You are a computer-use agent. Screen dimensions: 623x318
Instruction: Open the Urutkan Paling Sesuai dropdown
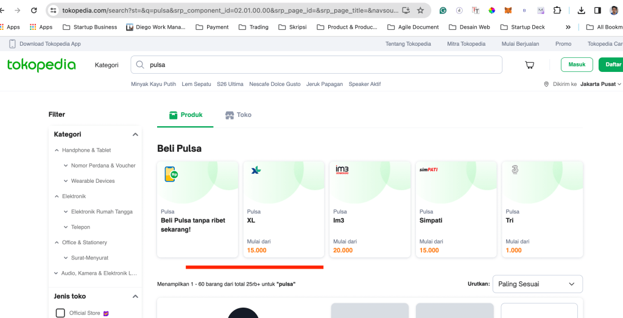(x=537, y=284)
